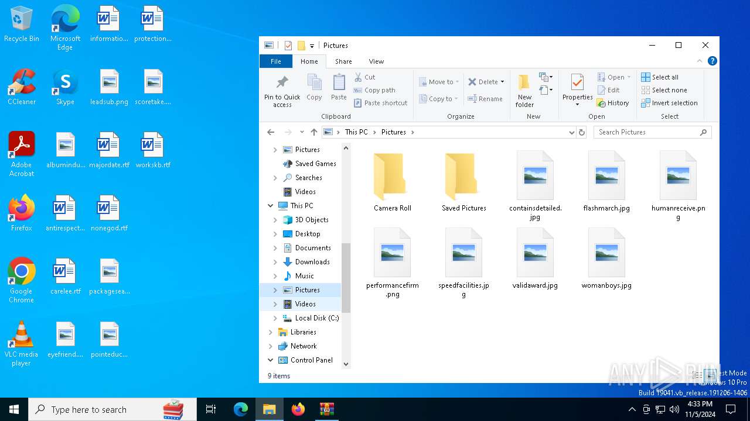
Task: Select performancefirm.png file
Action: click(x=393, y=263)
